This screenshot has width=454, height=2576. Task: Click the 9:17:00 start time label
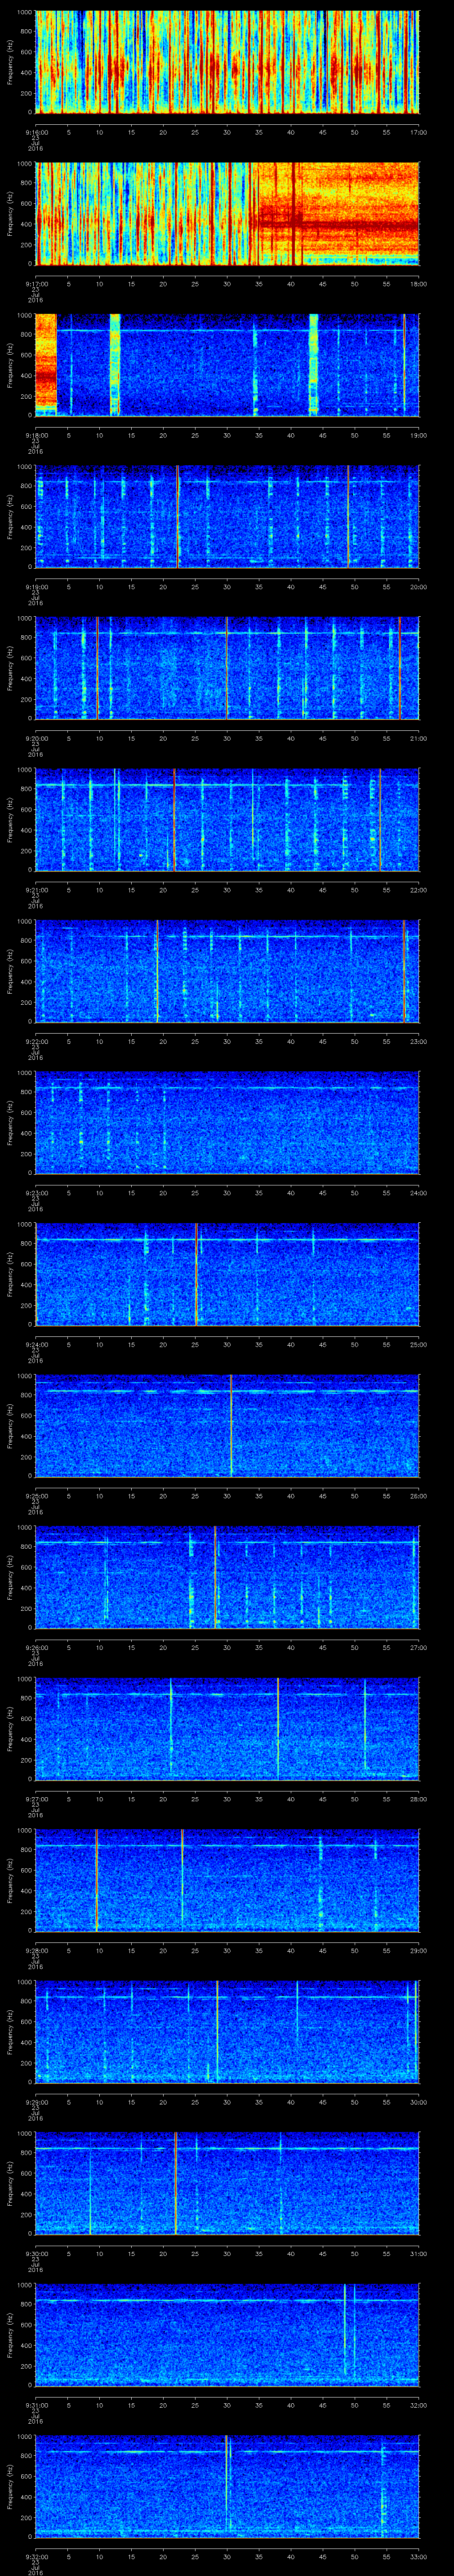[36, 284]
